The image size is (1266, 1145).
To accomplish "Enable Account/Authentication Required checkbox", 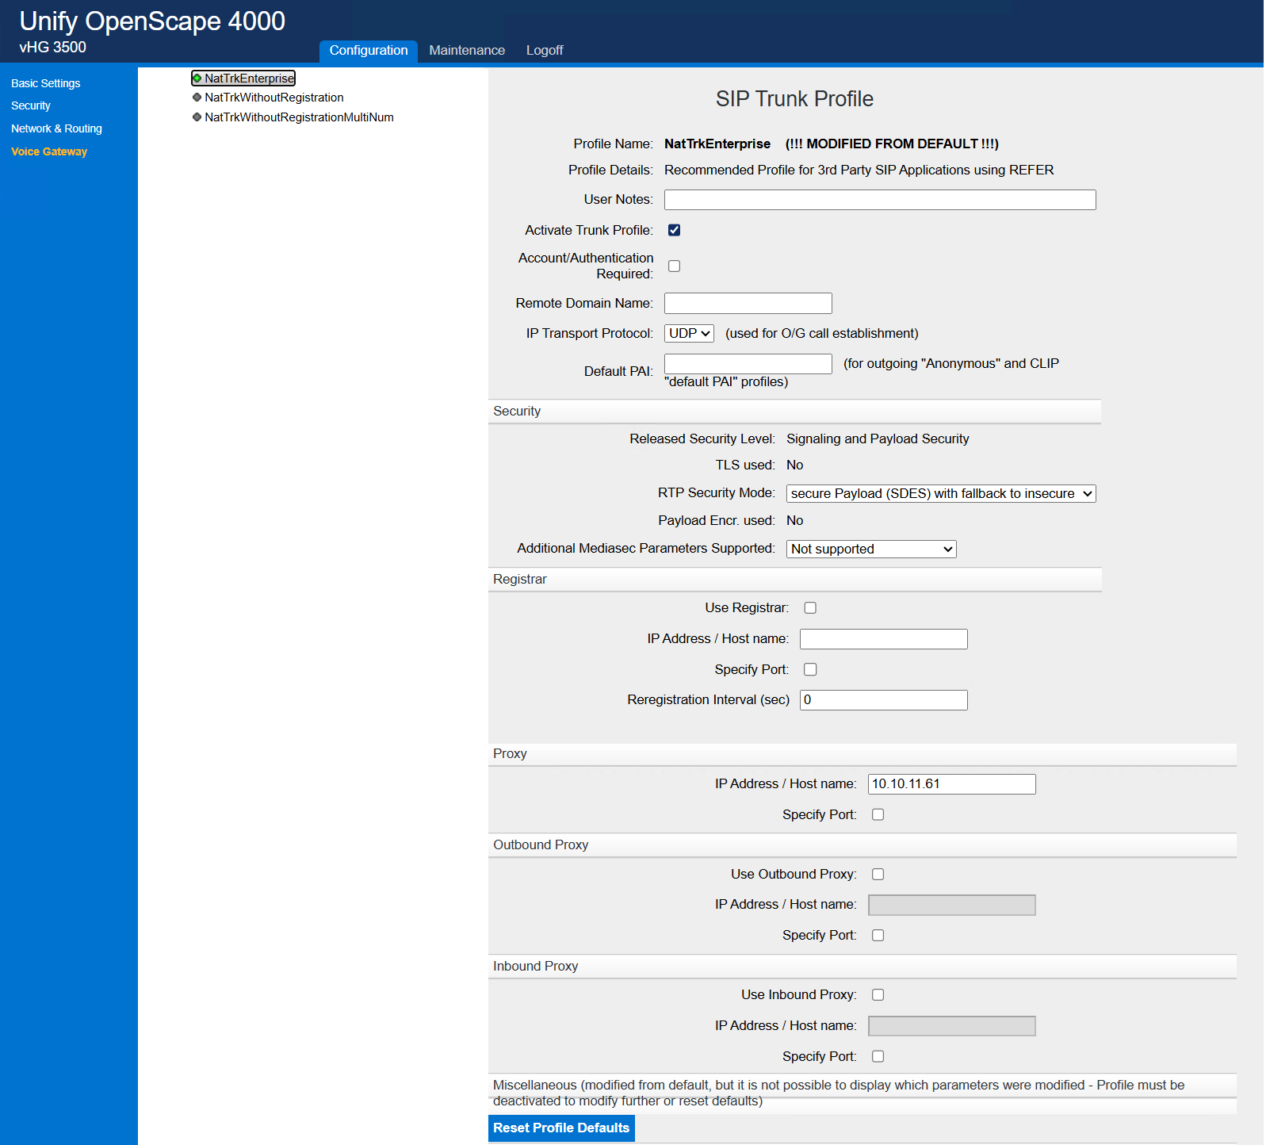I will [675, 266].
